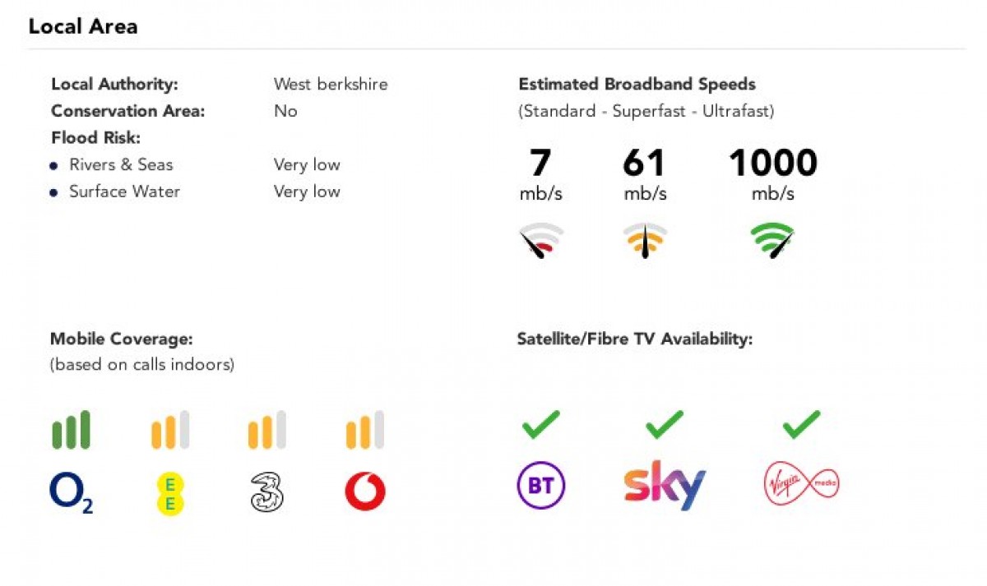The image size is (987, 586).
Task: Click the Estimated Broadband Speeds heading
Action: point(637,84)
